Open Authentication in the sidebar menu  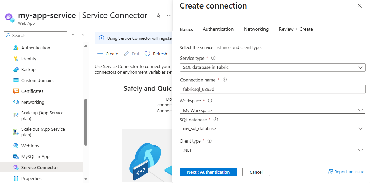click(36, 48)
